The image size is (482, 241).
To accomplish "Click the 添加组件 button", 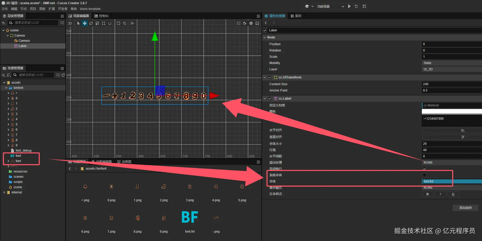I will click(x=466, y=208).
